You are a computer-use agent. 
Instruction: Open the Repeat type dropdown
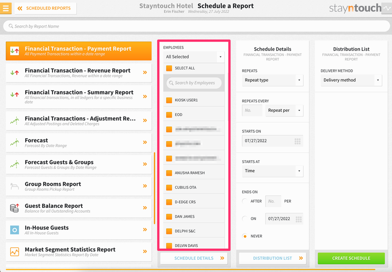273,80
